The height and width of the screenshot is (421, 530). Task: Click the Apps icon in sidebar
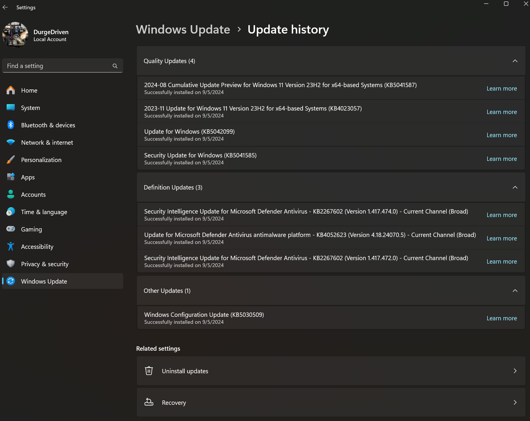pyautogui.click(x=11, y=177)
